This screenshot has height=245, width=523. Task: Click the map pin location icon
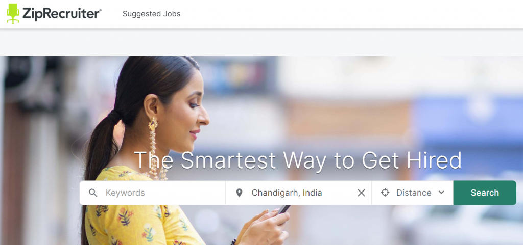pos(239,193)
